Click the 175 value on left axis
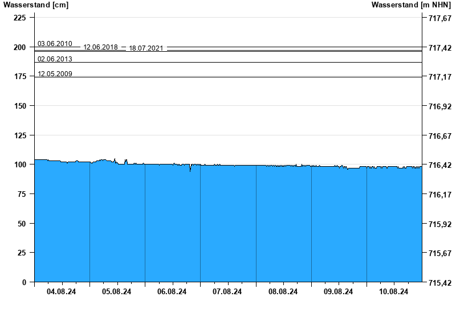 click(20, 77)
